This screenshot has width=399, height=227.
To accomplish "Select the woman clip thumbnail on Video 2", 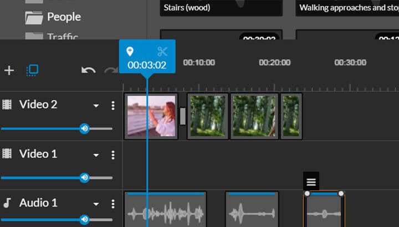I will (x=151, y=116).
